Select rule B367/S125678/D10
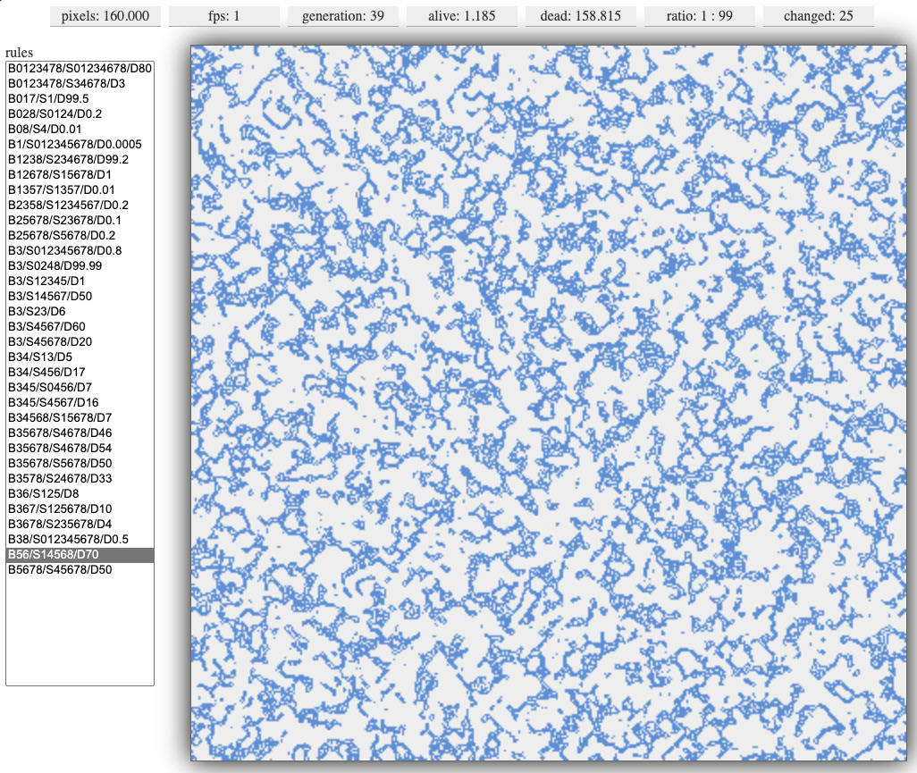 tap(80, 509)
